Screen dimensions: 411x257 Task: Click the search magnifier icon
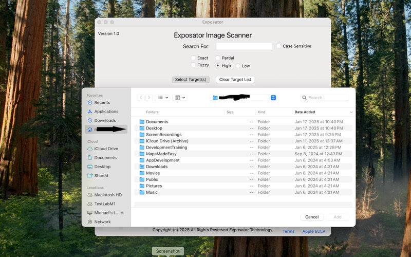click(x=304, y=98)
